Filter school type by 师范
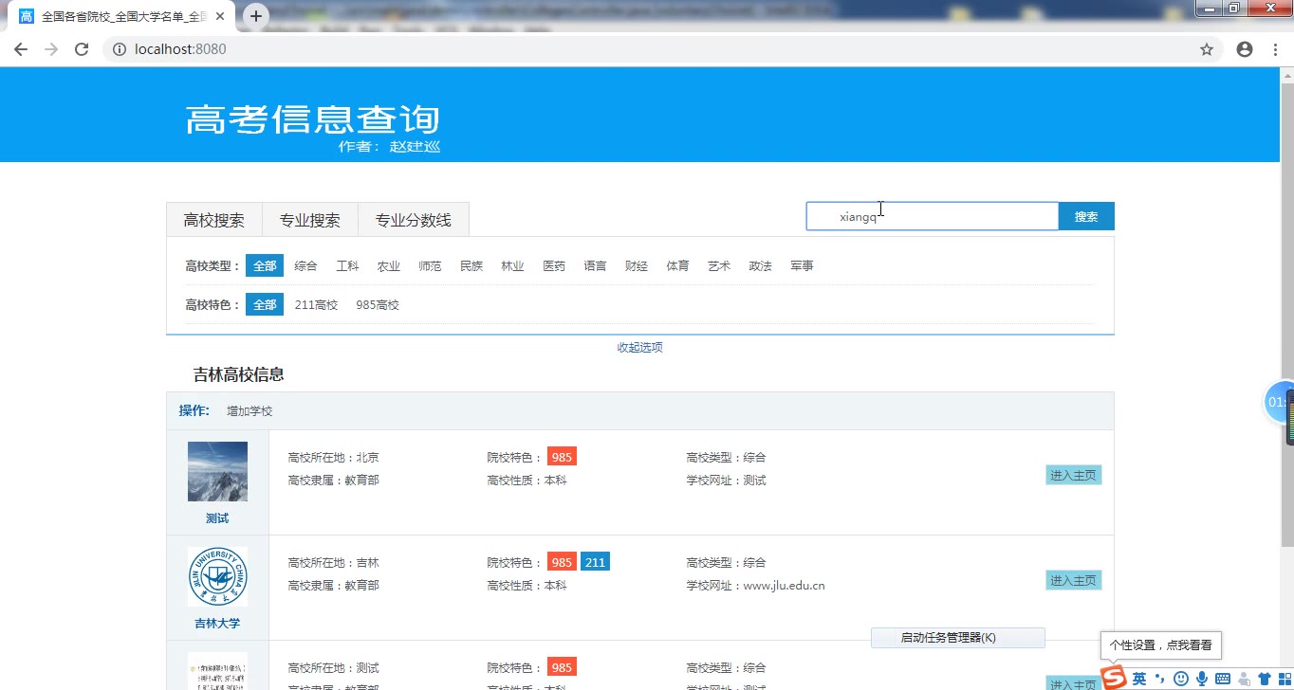This screenshot has width=1294, height=690. (x=430, y=266)
